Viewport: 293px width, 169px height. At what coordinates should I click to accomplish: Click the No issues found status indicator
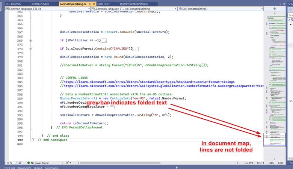[x=38, y=163]
